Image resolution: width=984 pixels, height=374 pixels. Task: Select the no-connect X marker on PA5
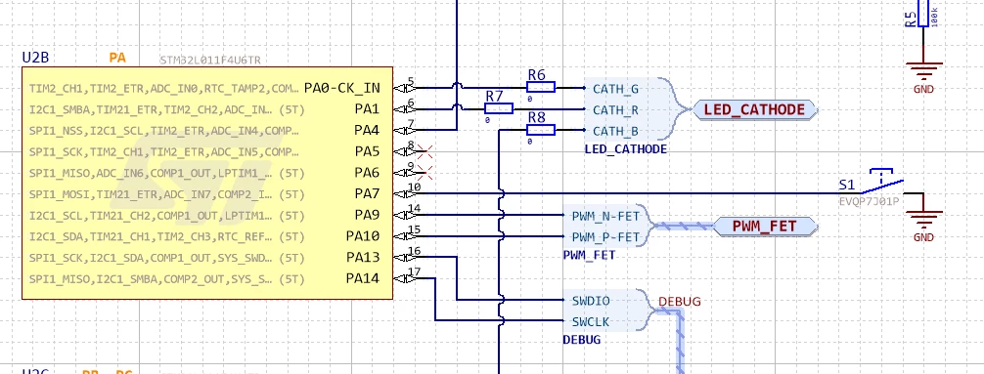click(x=425, y=151)
